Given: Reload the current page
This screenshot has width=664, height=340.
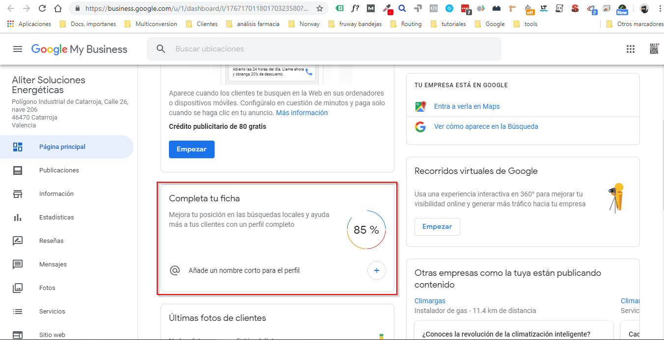Looking at the screenshot, I should [x=42, y=8].
